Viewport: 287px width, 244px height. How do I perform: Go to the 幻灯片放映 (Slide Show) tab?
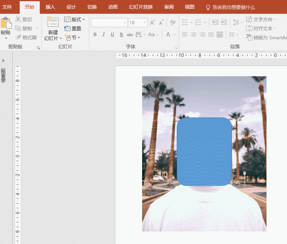[141, 7]
